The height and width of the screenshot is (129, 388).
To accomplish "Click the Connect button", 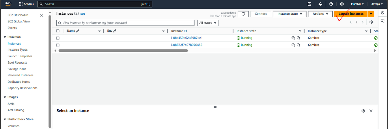I will pos(261,14).
